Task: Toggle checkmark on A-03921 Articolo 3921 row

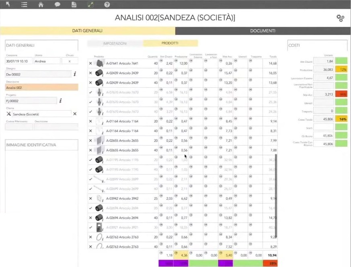Action: pos(90,227)
